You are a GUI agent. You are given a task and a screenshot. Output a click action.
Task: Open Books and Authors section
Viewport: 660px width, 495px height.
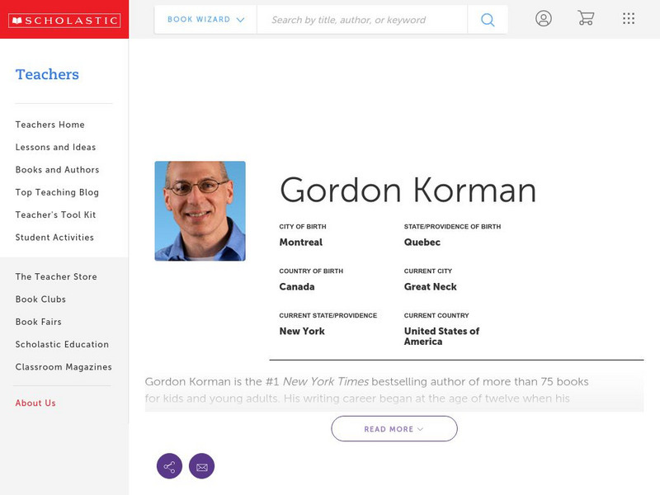point(56,169)
